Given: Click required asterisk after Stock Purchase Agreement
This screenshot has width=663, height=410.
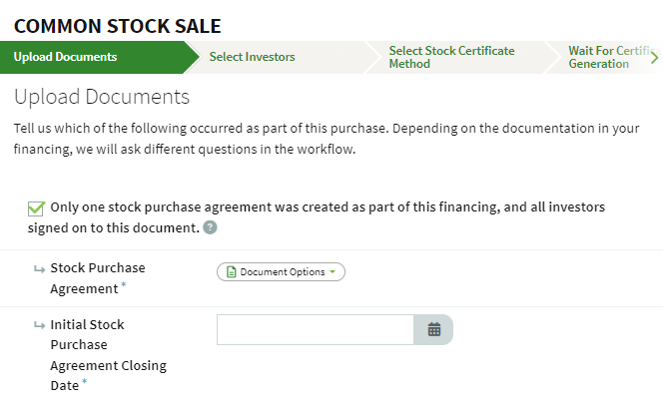Looking at the screenshot, I should 124,286.
